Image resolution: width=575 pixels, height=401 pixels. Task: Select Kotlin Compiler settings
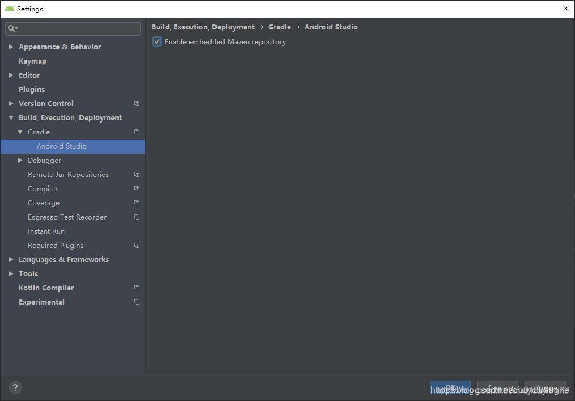[46, 288]
